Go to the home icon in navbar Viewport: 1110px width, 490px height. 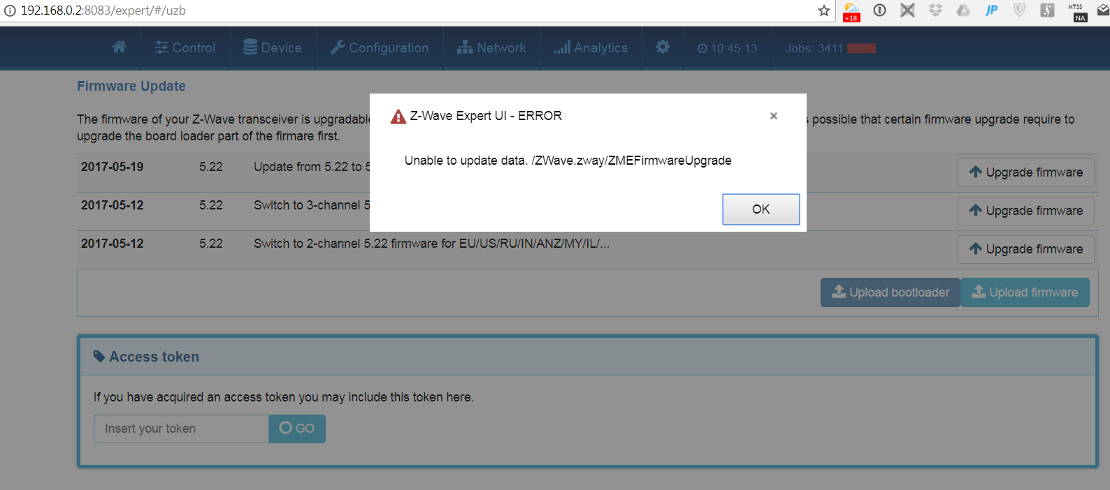click(x=119, y=47)
